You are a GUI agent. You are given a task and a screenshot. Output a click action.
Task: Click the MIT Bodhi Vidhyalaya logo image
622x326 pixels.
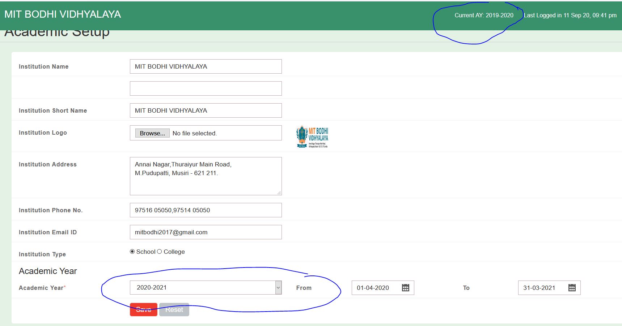(312, 137)
